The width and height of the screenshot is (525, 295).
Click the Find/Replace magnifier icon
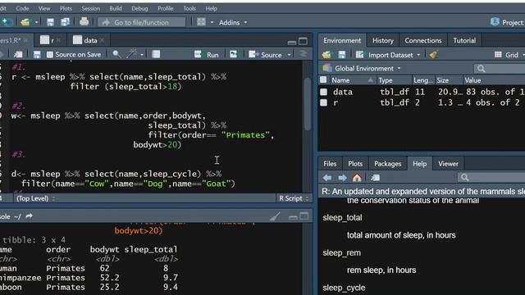pyautogui.click(x=116, y=54)
